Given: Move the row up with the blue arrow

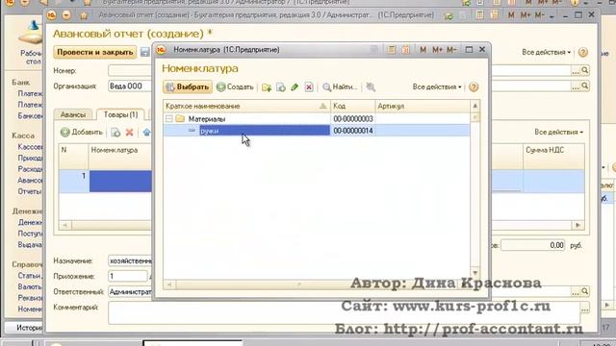Looking at the screenshot, I should click(146, 133).
